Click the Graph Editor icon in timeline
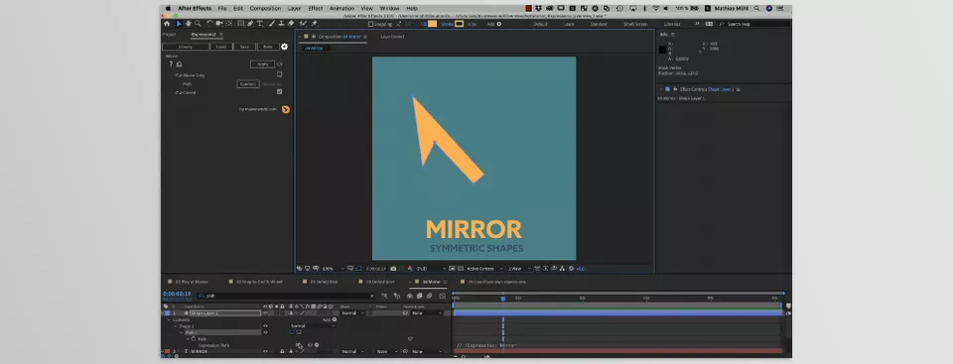This screenshot has width=953, height=364. (443, 296)
